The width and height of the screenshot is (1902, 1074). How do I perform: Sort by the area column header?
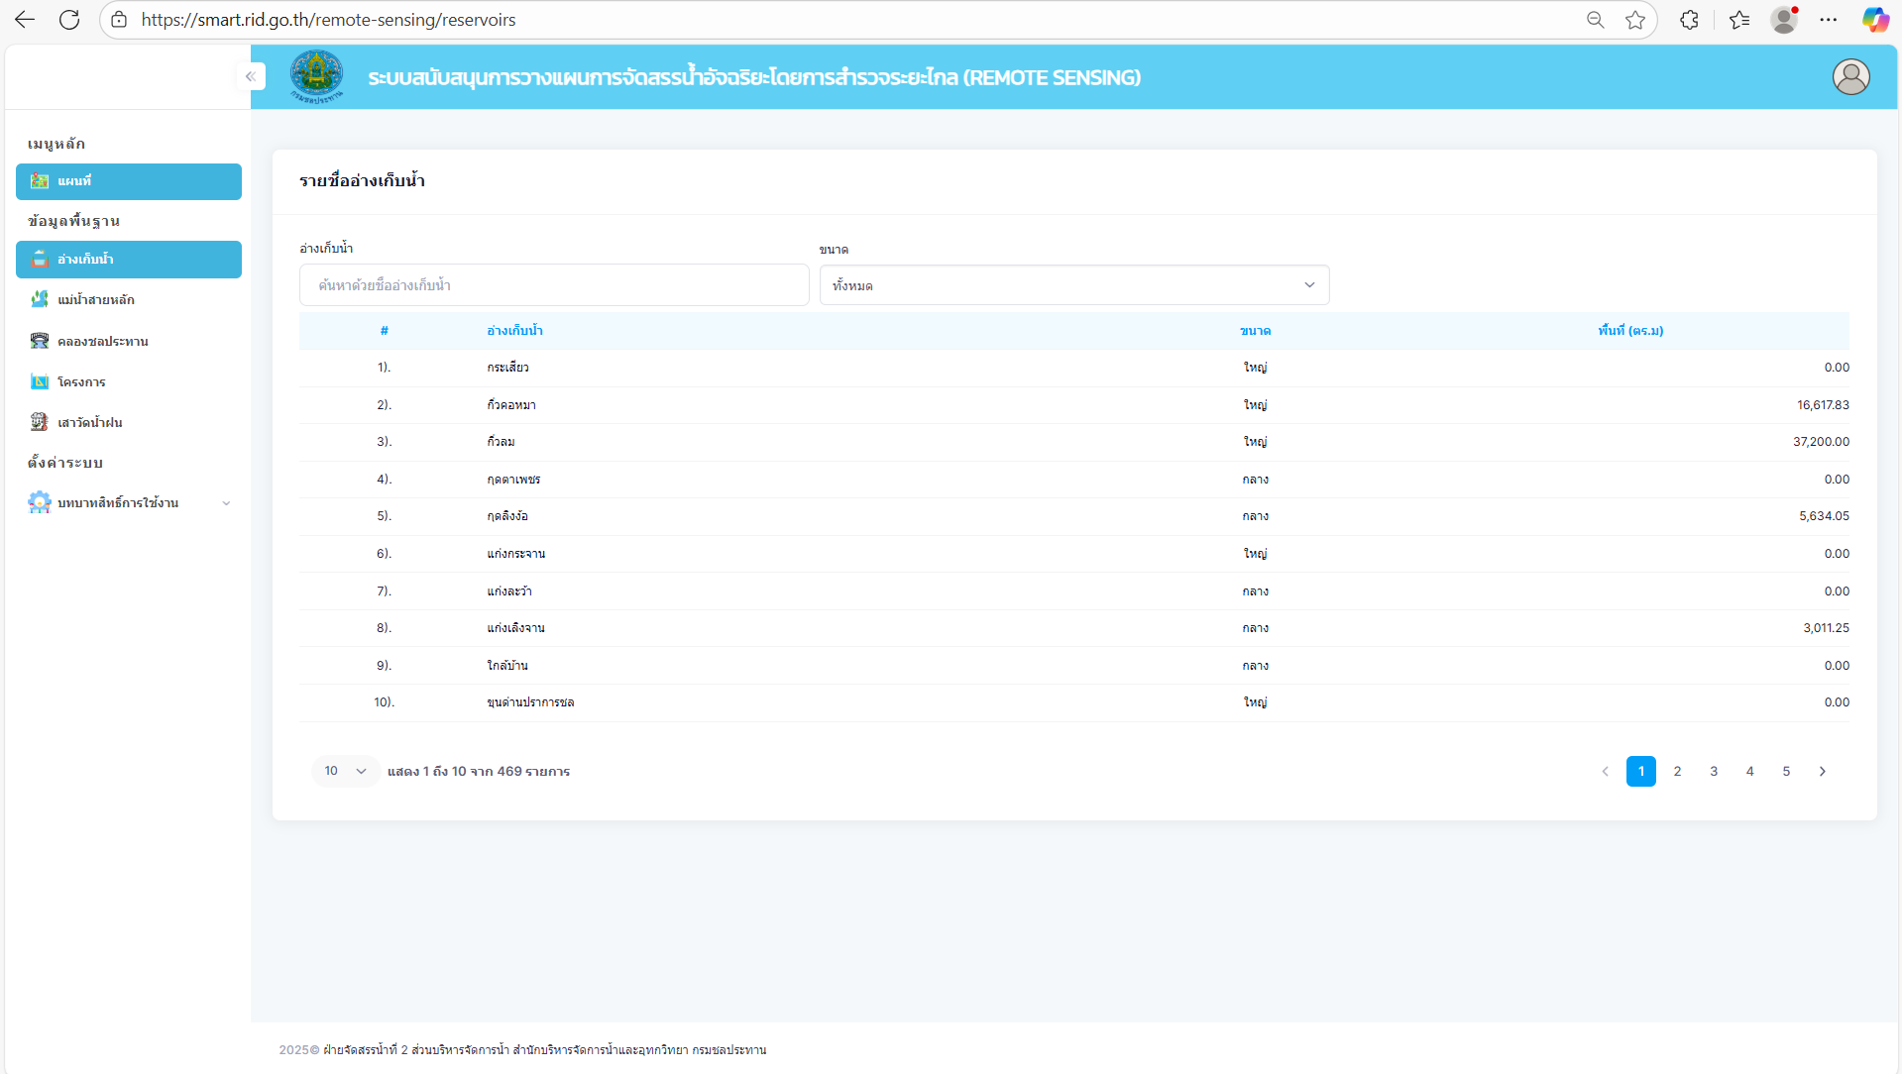click(1629, 331)
